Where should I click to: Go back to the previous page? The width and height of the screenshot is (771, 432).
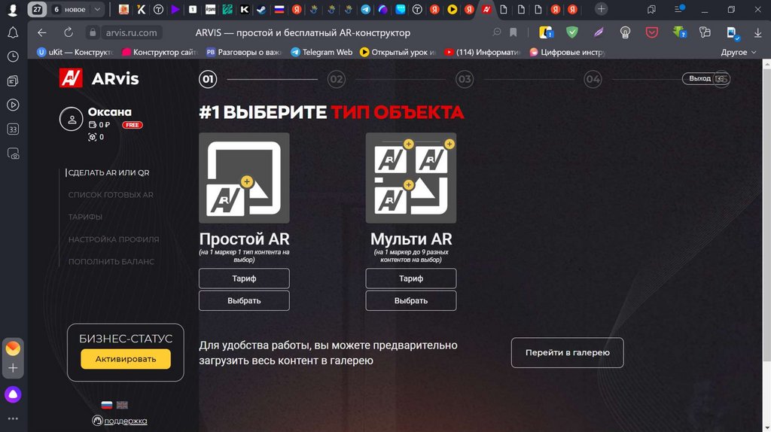pyautogui.click(x=42, y=32)
